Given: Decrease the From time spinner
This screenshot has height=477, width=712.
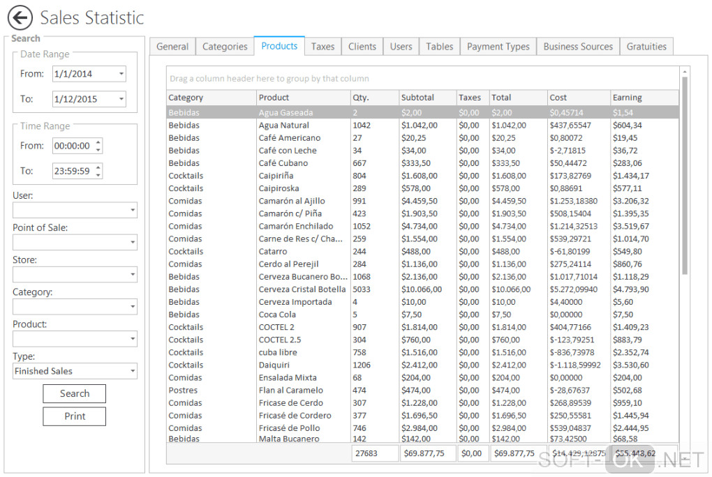Looking at the screenshot, I should 98,150.
